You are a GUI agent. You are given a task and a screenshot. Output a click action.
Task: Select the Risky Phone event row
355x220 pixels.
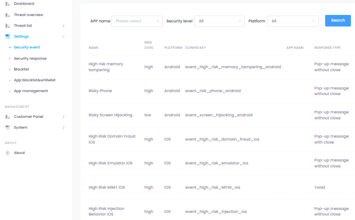point(100,91)
